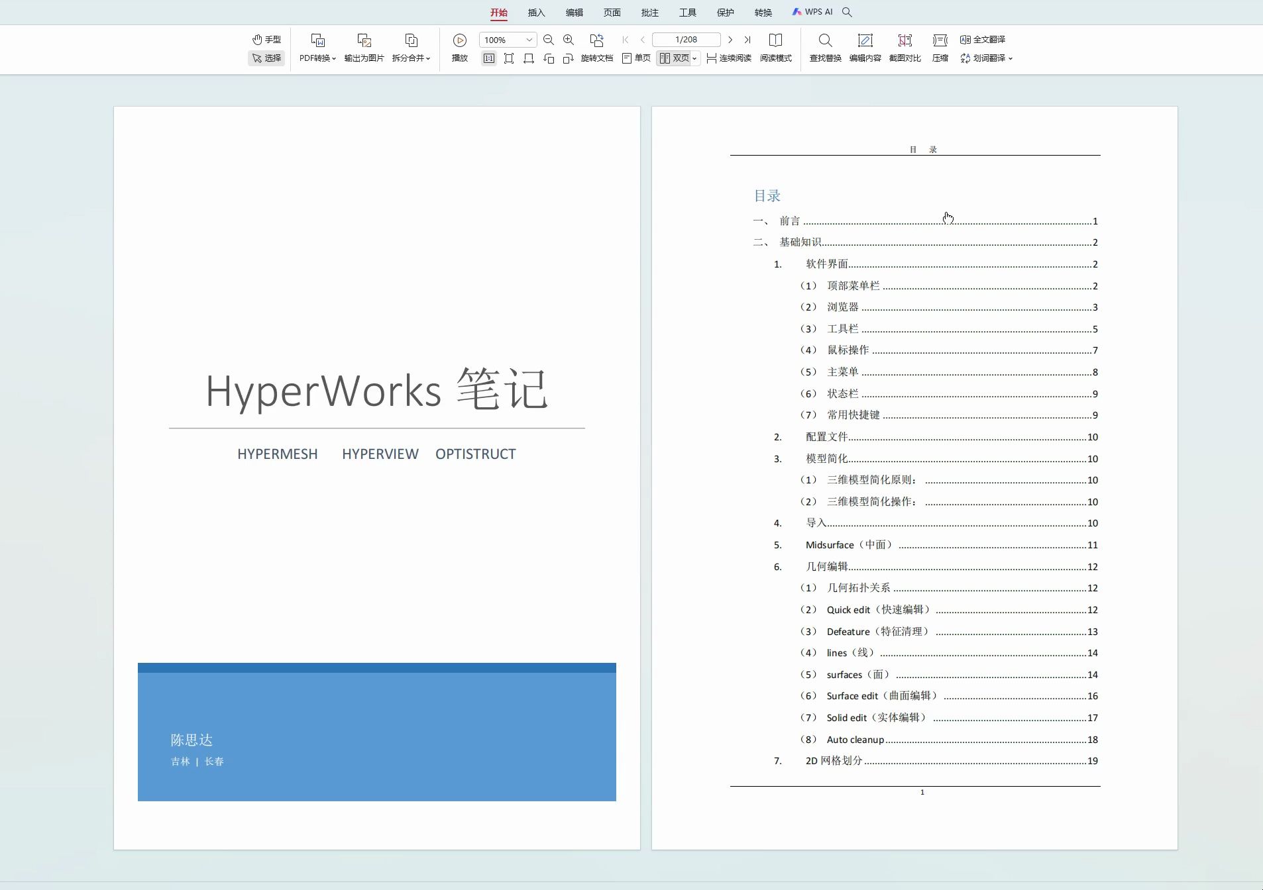
Task: Open 截图对比 screenshot compare tool
Action: 905,48
